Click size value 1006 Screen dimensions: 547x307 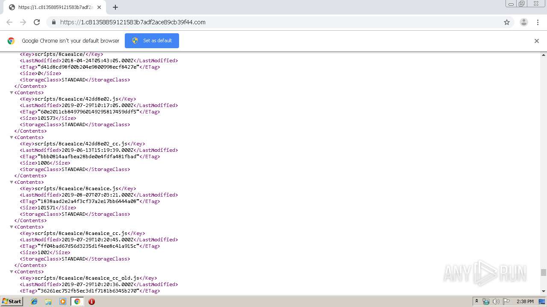click(x=44, y=163)
